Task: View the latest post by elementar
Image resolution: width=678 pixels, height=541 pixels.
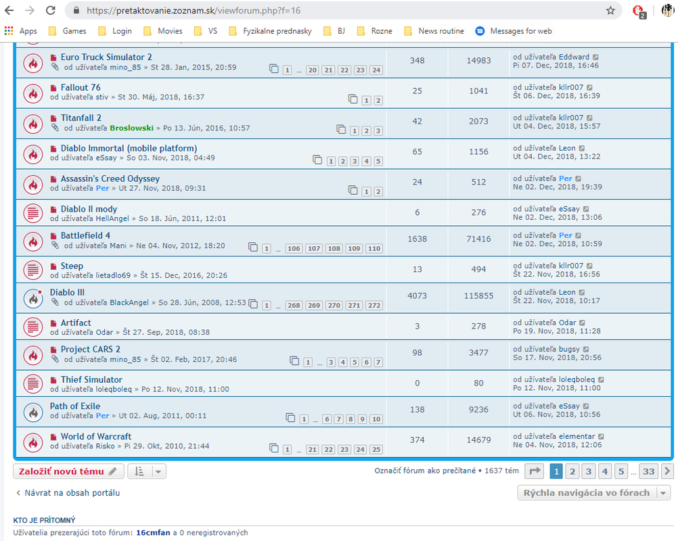Action: click(x=601, y=436)
